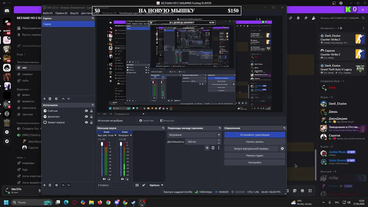Viewport: 368px width, 207px height.
Task: Remove the source using the trash icon in Источники panel
Action: coord(50,185)
